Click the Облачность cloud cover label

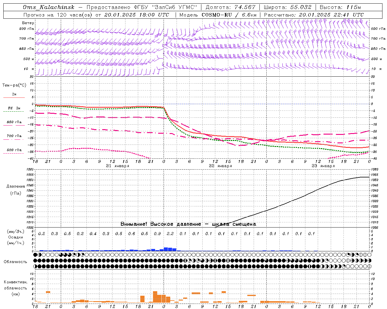point(15,262)
